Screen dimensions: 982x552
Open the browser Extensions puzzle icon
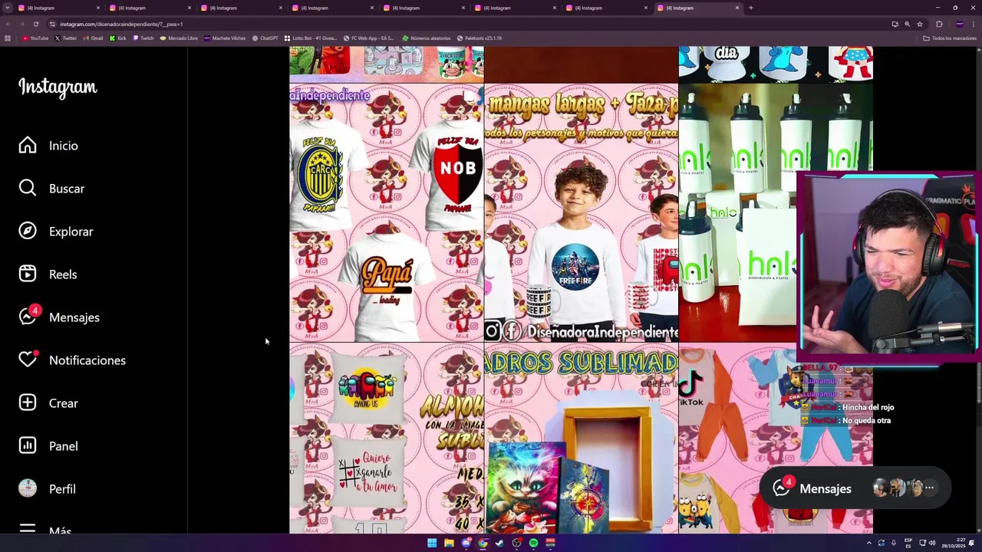[939, 24]
